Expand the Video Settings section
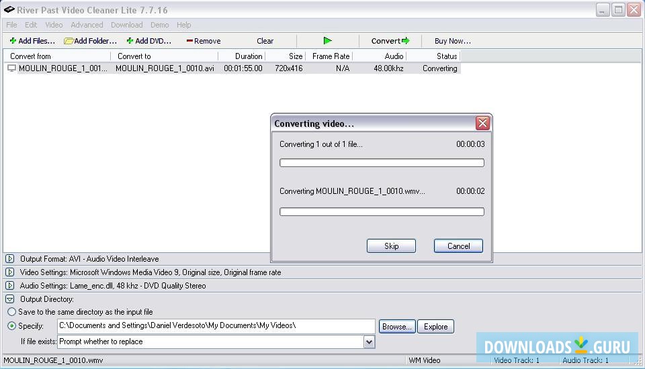This screenshot has height=369, width=645. point(10,272)
